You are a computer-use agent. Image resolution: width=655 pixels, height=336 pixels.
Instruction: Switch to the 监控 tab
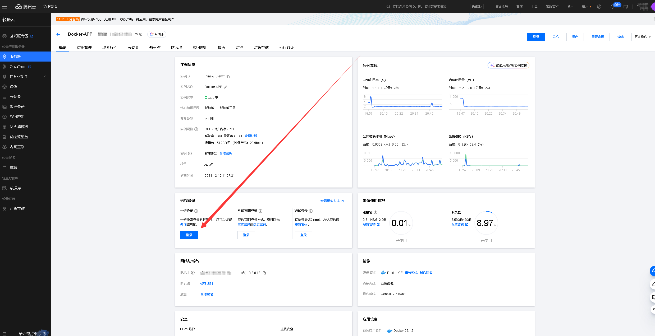point(239,48)
